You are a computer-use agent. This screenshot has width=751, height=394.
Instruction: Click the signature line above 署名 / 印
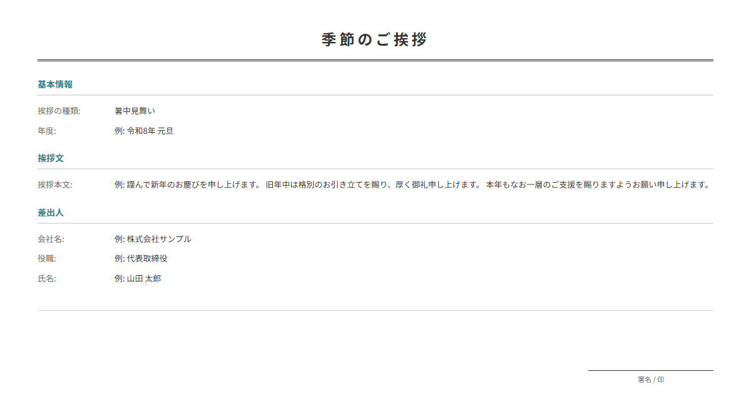[651, 370]
